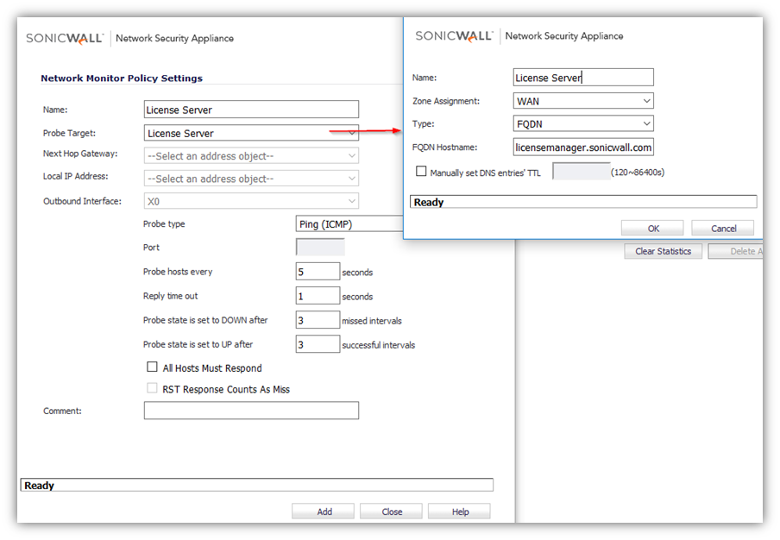
Task: Open the Probe type Ping (ICMP) dropdown
Action: 349,224
